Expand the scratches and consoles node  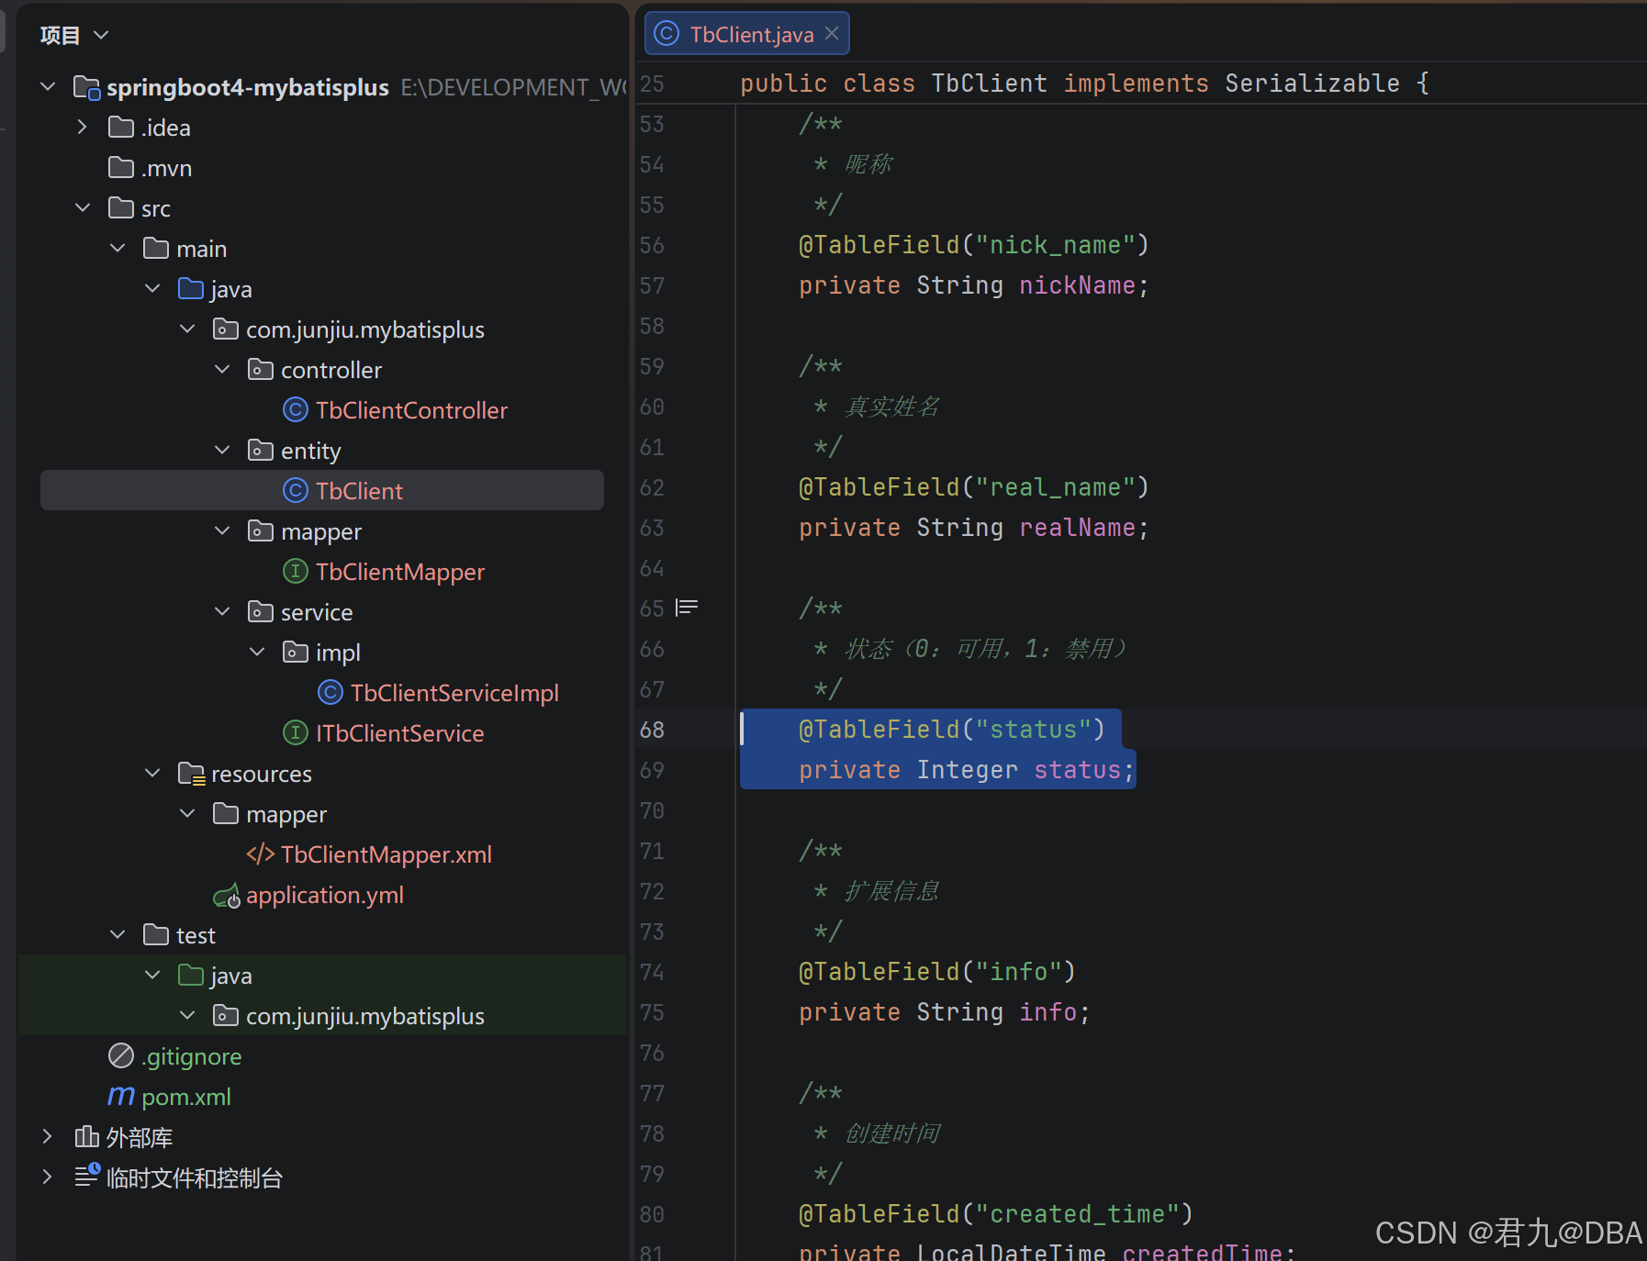[x=48, y=1177]
